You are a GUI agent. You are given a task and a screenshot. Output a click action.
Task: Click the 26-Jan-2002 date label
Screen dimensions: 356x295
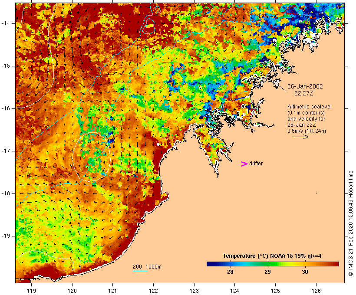305,86
